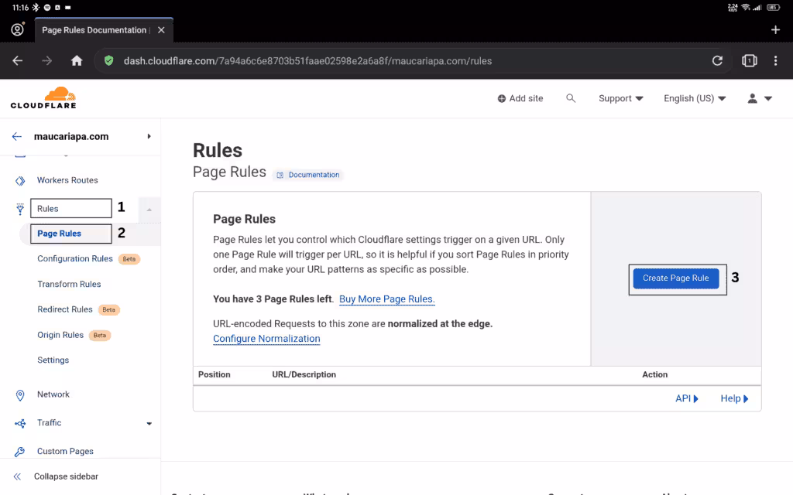This screenshot has width=793, height=495.
Task: Click the Beta badge next to Origin Rules
Action: [100, 336]
